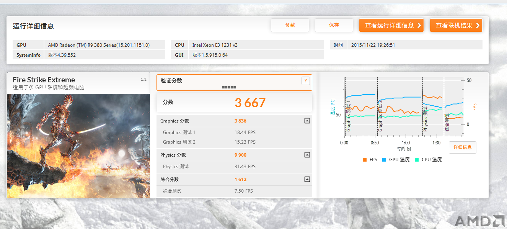Click blue GPU 温度 legend swatch
507x229 pixels.
click(384, 160)
